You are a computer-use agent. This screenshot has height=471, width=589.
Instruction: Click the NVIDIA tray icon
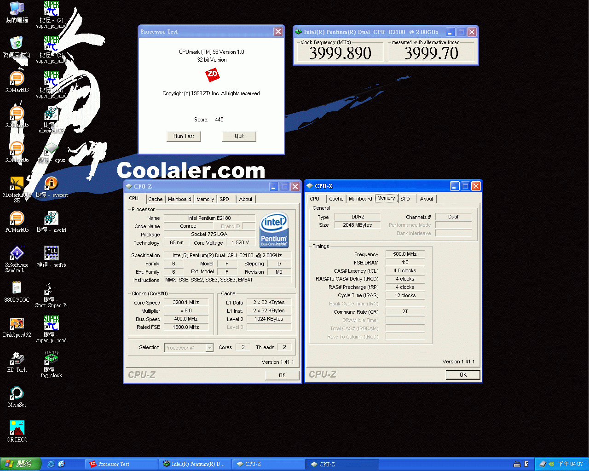pos(551,464)
